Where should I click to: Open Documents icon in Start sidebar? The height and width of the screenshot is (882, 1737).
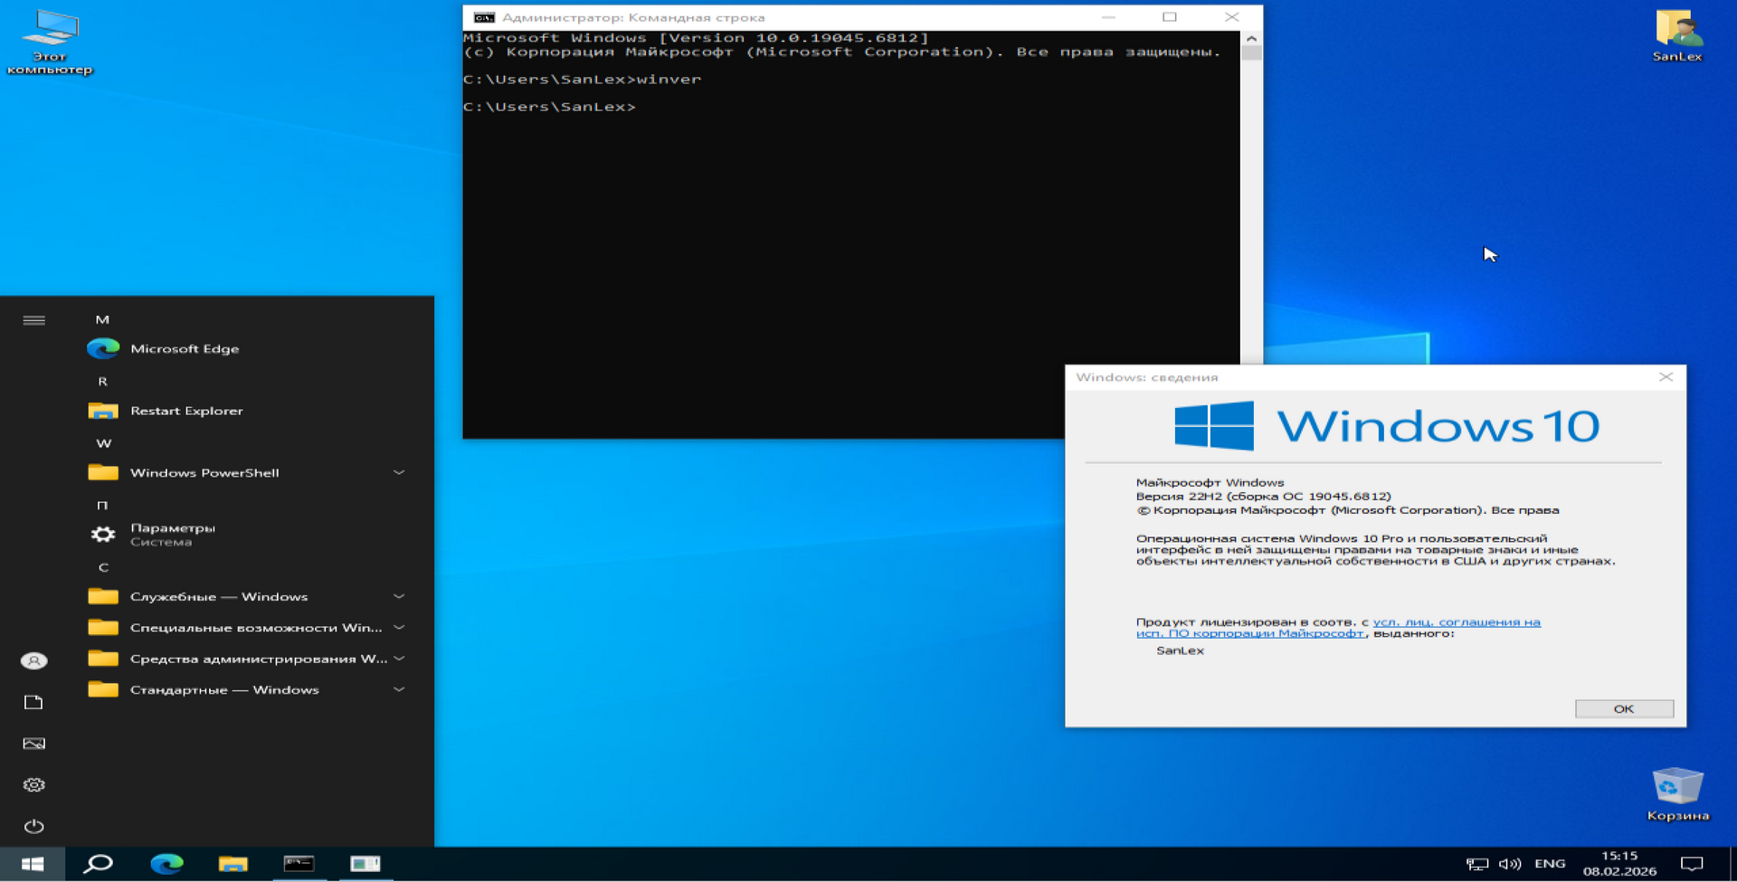(33, 702)
